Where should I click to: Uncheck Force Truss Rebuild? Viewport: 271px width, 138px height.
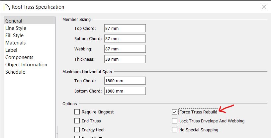[x=175, y=112]
